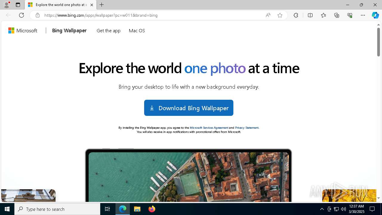Open the clock showing 12:37 AM
The width and height of the screenshot is (382, 215).
pos(357,209)
